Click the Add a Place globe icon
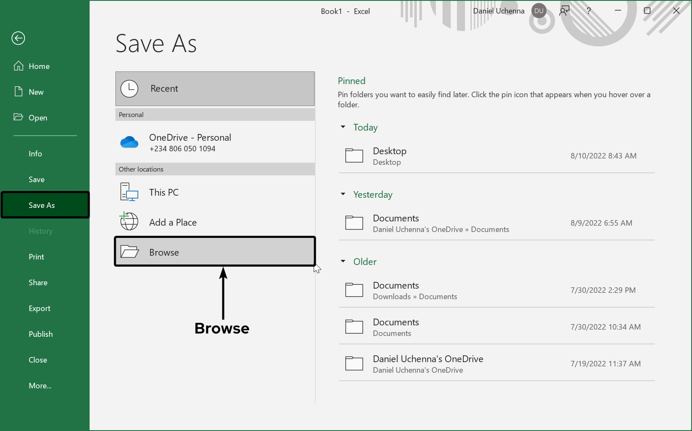Image resolution: width=692 pixels, height=431 pixels. click(x=129, y=221)
